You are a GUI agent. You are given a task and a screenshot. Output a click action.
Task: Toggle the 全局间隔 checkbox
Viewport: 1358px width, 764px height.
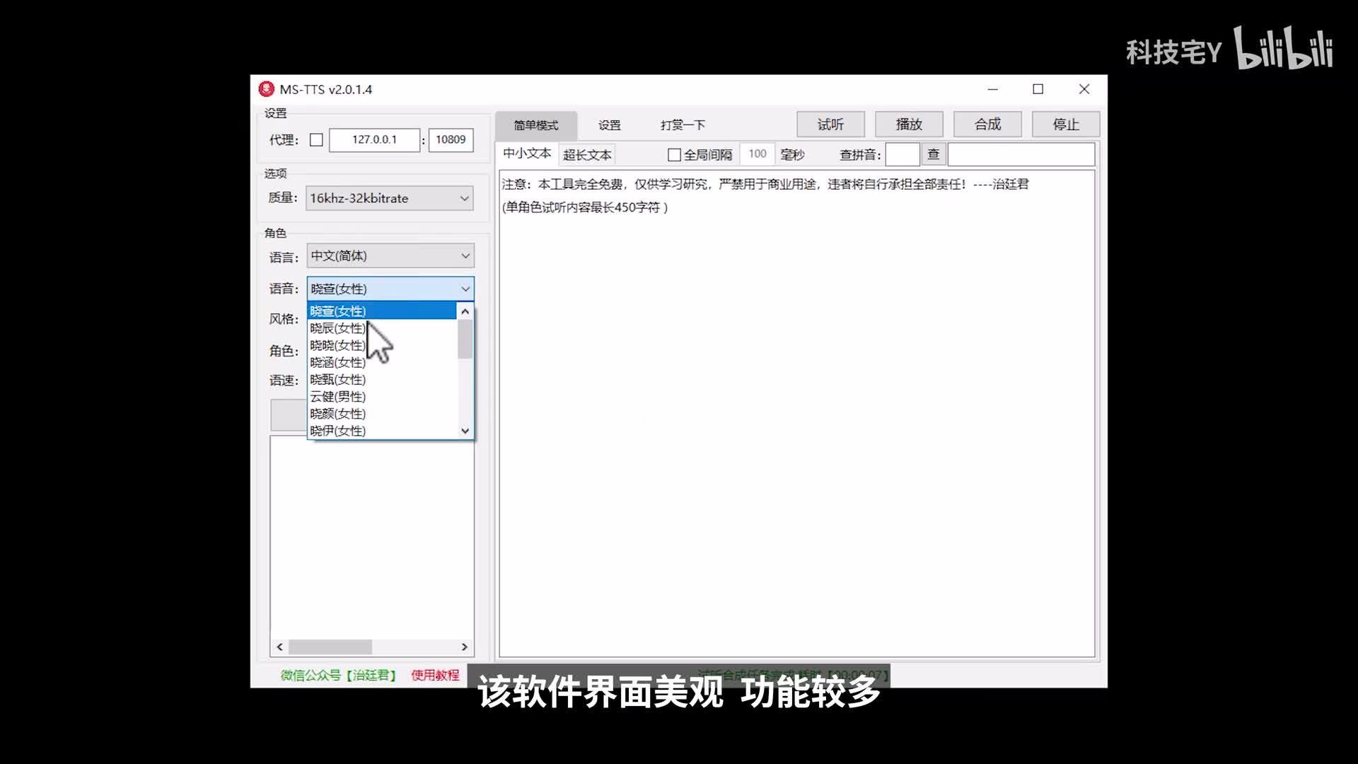[x=674, y=154]
